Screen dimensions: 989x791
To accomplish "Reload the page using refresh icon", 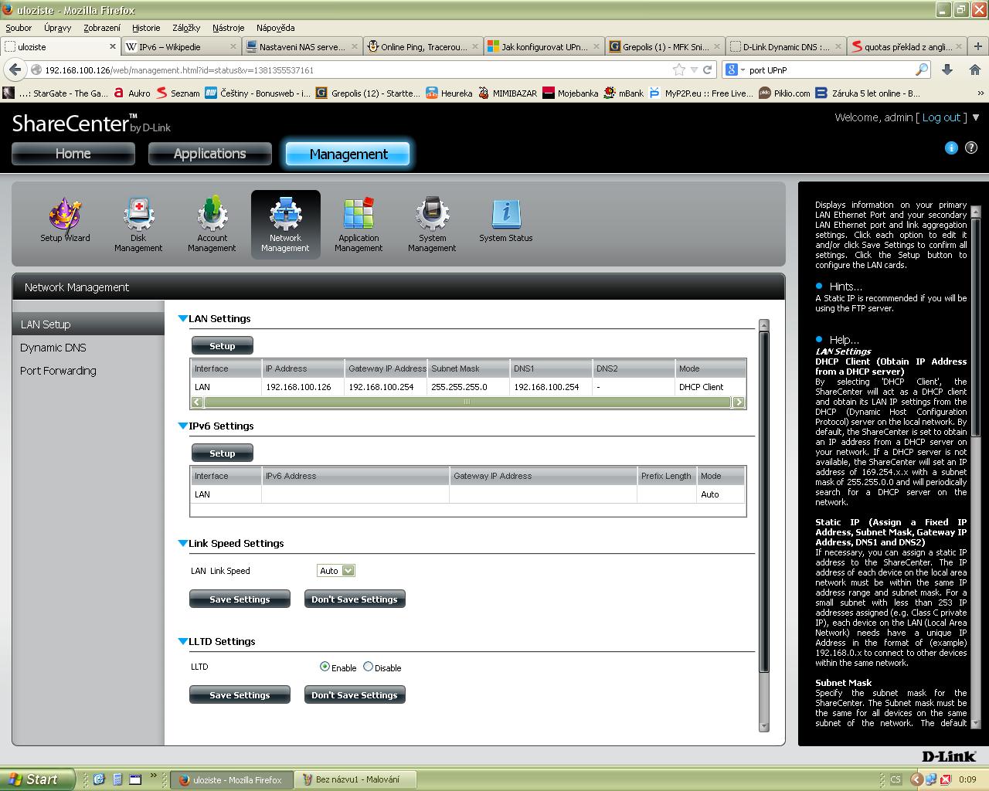I will [706, 70].
